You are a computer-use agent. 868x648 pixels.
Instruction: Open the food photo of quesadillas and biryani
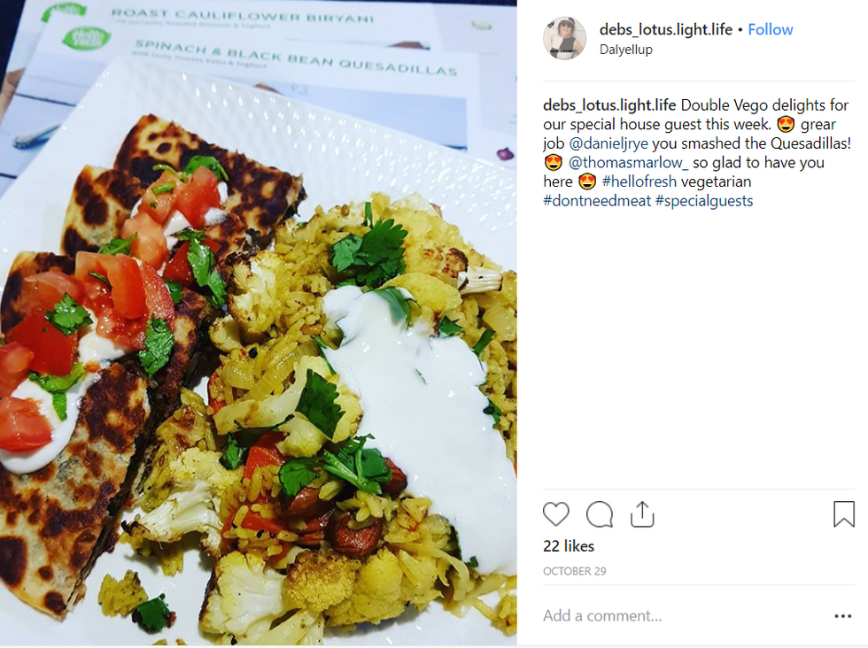pos(259,322)
